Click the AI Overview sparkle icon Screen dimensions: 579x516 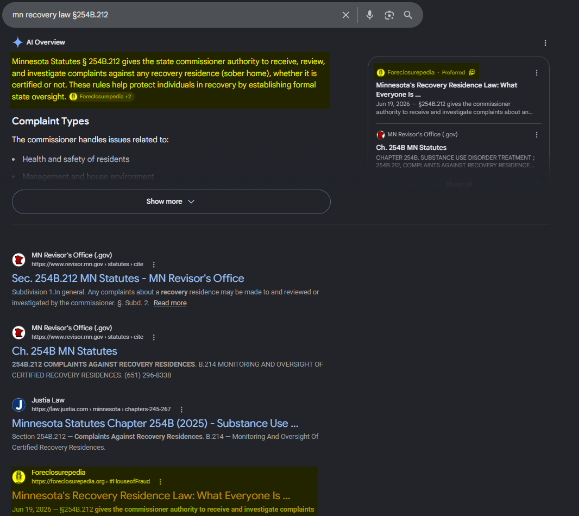(x=17, y=42)
